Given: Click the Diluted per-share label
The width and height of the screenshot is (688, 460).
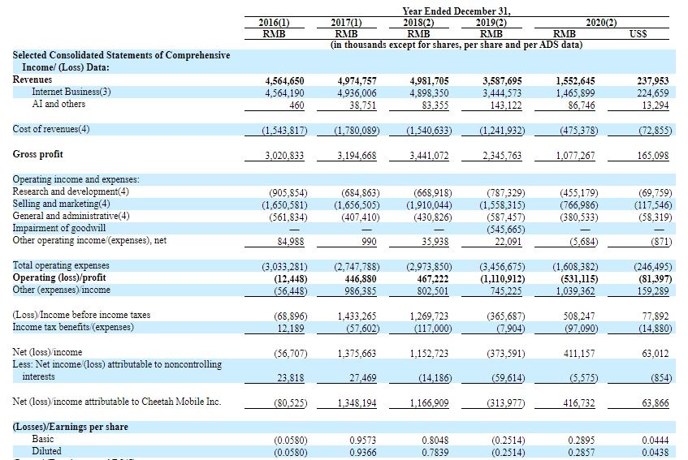Looking at the screenshot, I should click(46, 451).
